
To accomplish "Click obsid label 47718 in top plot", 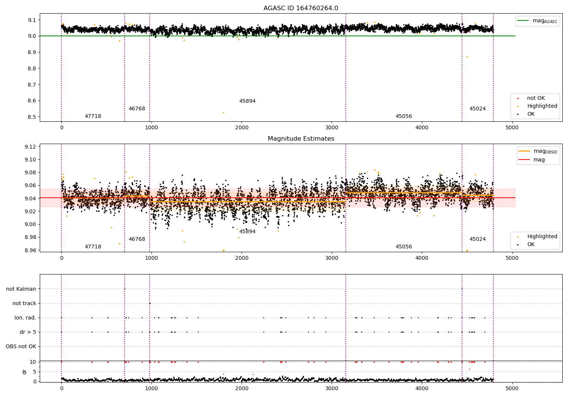I will pyautogui.click(x=93, y=116).
